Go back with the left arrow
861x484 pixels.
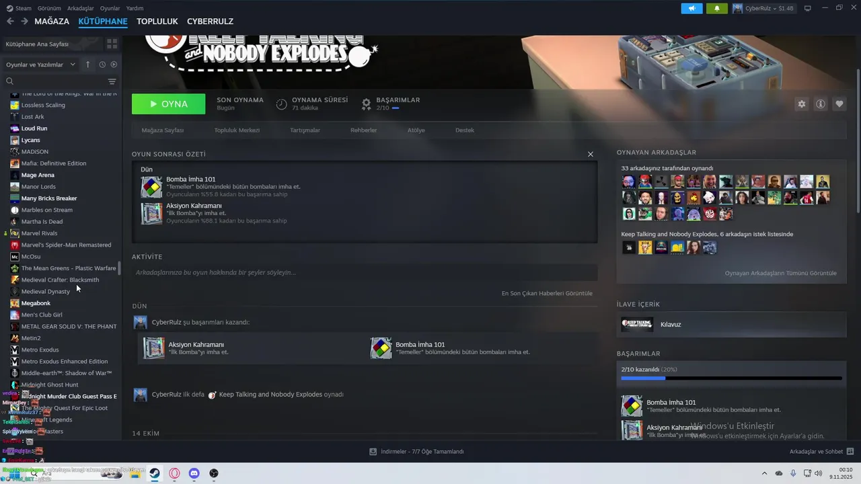click(10, 22)
